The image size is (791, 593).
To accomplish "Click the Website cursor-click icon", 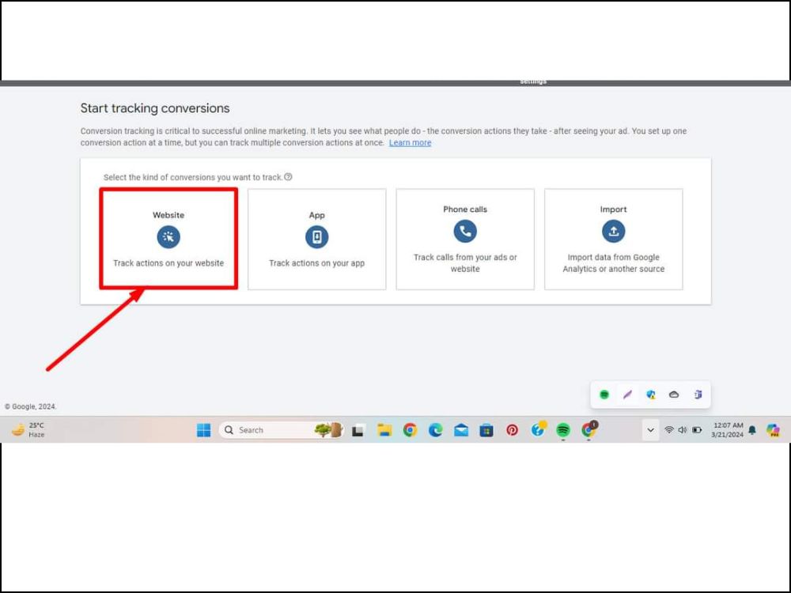I will click(x=168, y=236).
